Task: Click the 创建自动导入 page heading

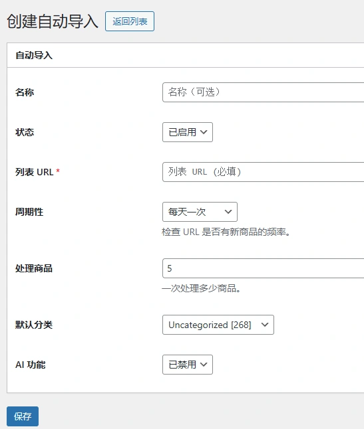Action: tap(53, 21)
